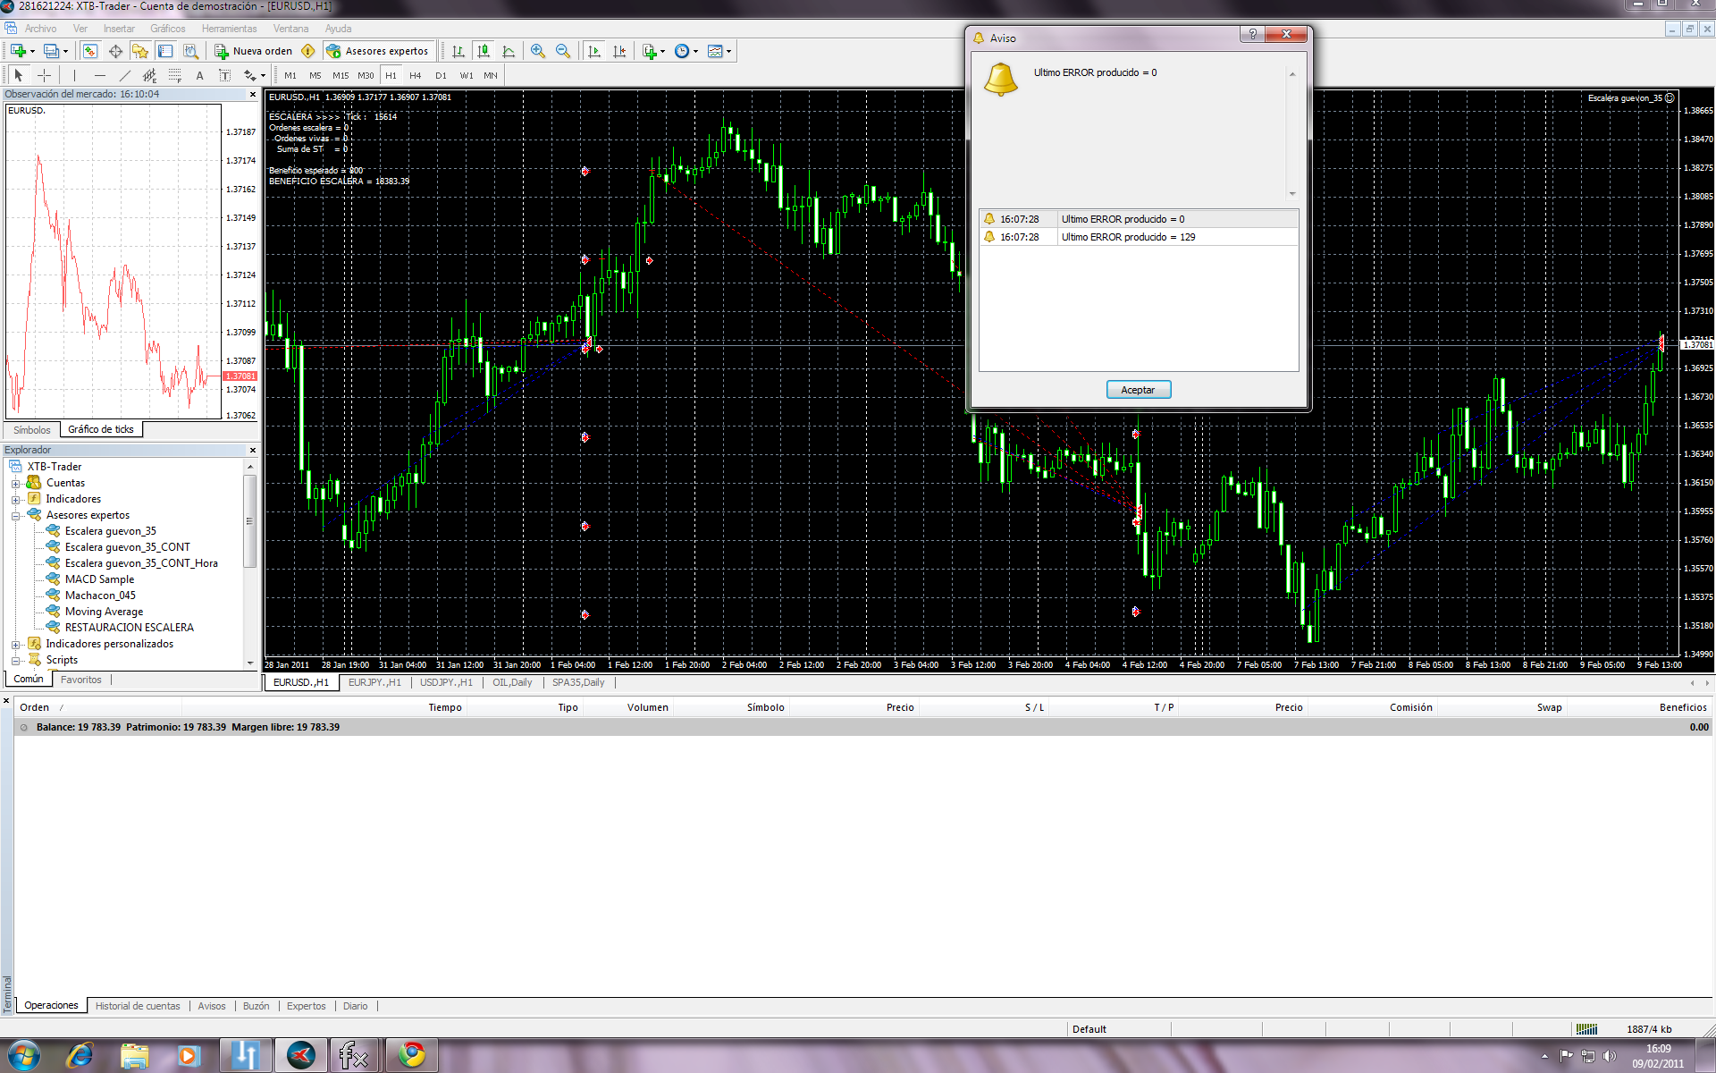
Task: Open the chart templates dropdown arrow
Action: [729, 51]
